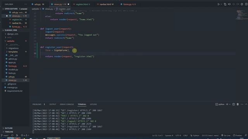This screenshot has width=248, height=139.
Task: Click the website breadcrumb segment
Action: (x=35, y=9)
